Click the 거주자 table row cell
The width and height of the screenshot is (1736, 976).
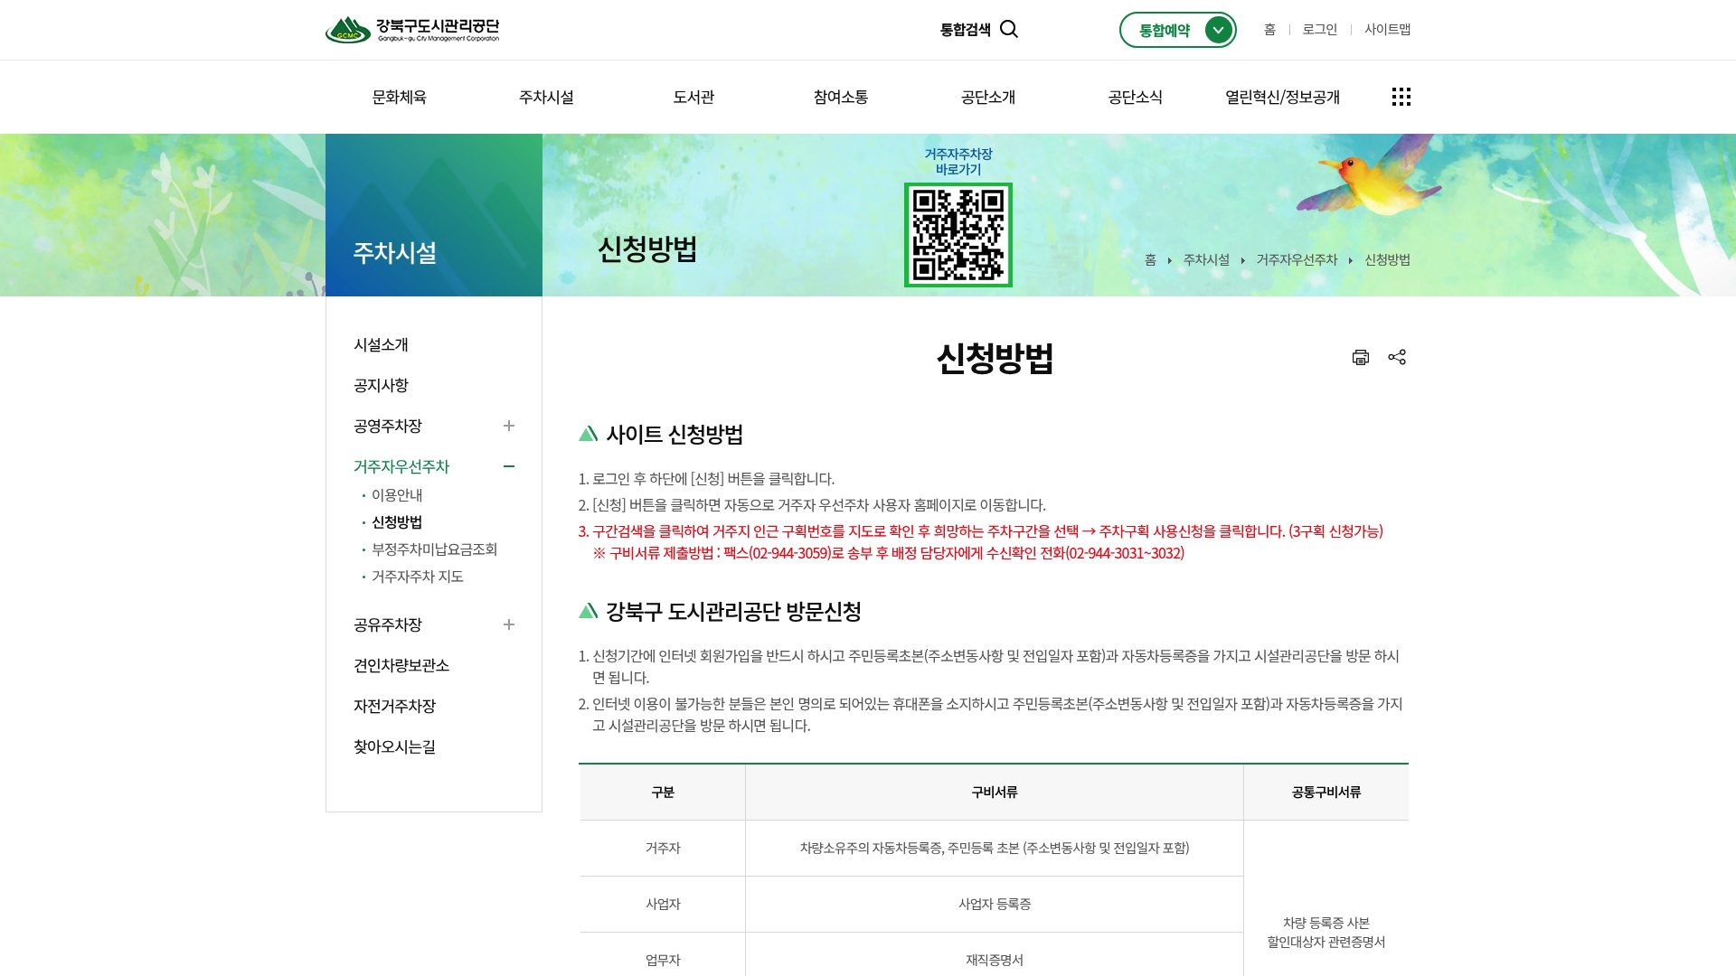coord(663,849)
